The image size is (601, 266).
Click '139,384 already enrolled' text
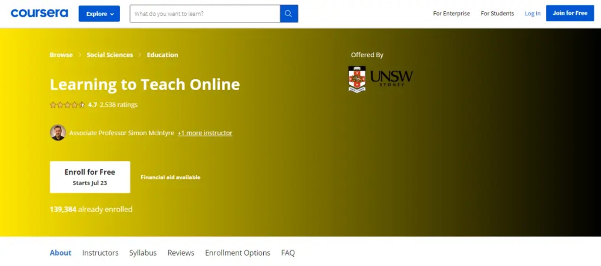point(91,209)
